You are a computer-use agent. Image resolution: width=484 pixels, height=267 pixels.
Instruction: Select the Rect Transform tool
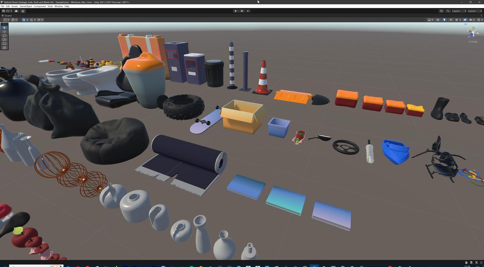(x=4, y=43)
